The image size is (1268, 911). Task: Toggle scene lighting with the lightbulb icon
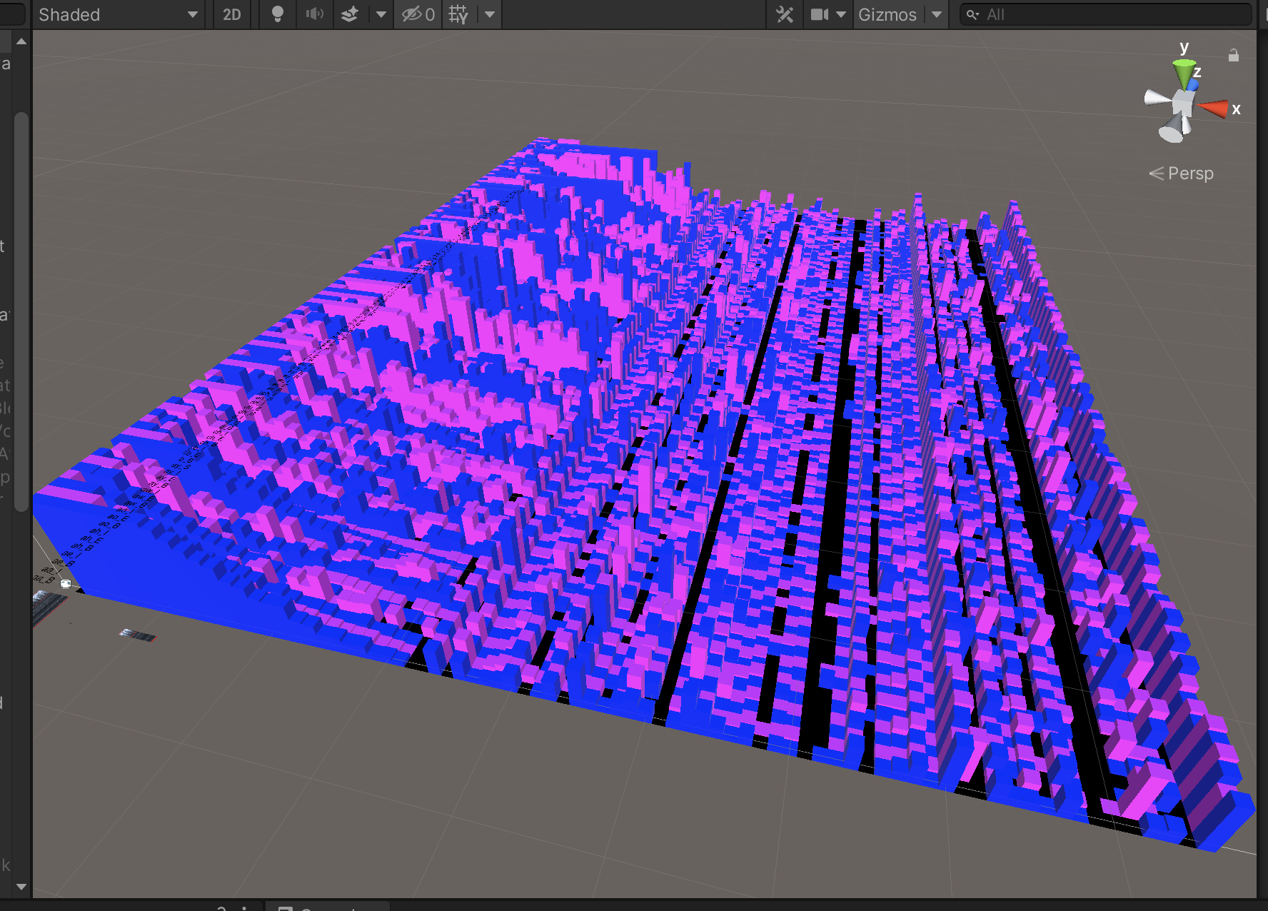pyautogui.click(x=278, y=14)
